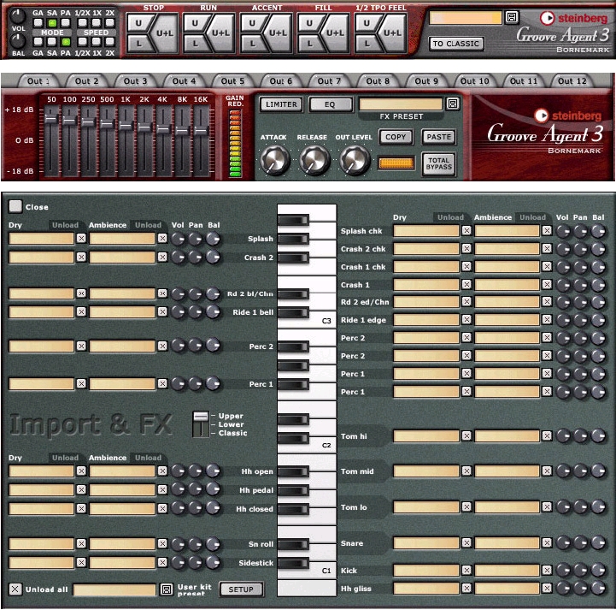Click the ACCENT L button
The width and height of the screenshot is (616, 610).
252,44
